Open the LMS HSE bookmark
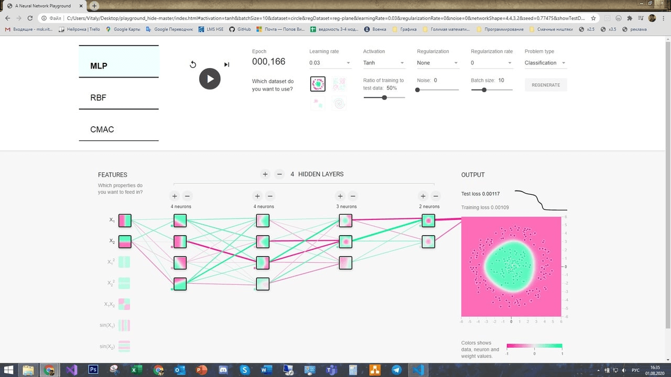Screen dimensions: 671x377 210,29
